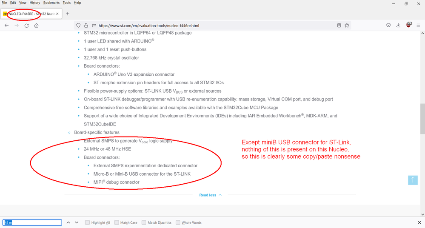The height and width of the screenshot is (228, 425).
Task: Click the find-in-page search field
Action: coord(32,222)
